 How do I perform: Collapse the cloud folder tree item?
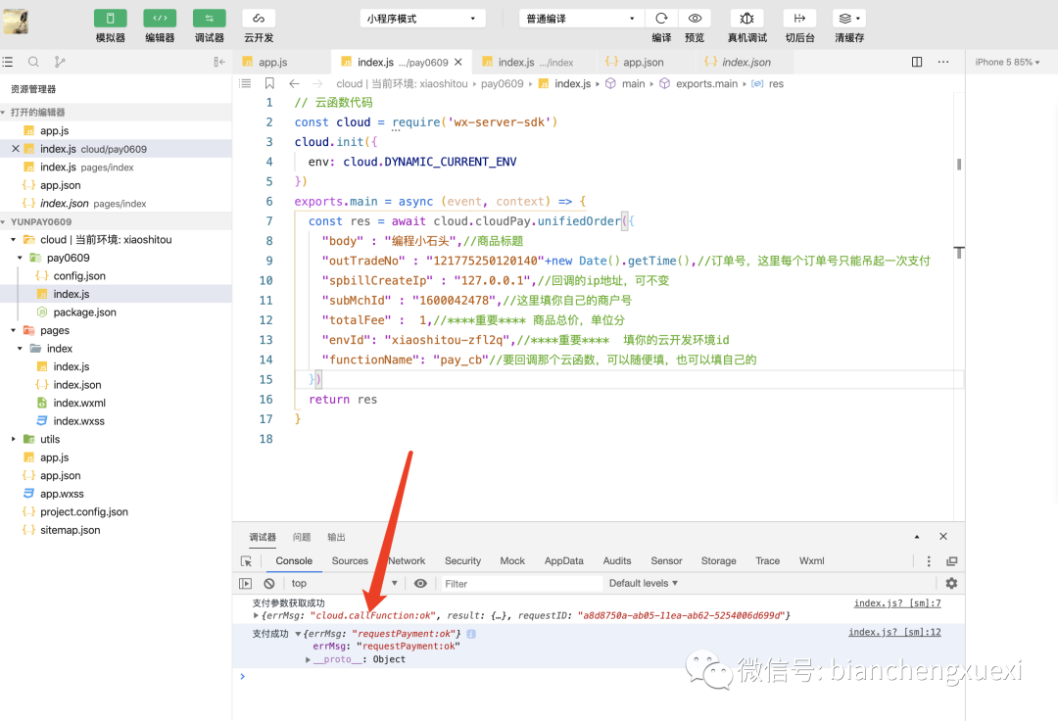13,239
